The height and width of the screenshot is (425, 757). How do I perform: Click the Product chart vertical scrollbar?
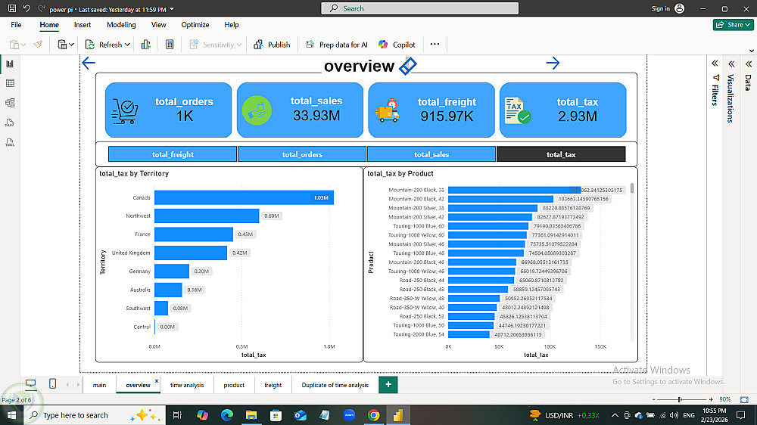(x=632, y=188)
